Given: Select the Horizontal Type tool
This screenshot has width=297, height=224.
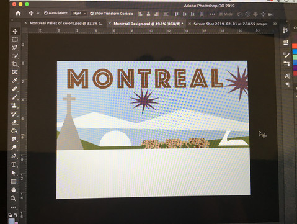Looking at the screenshot, I should click(14, 164).
